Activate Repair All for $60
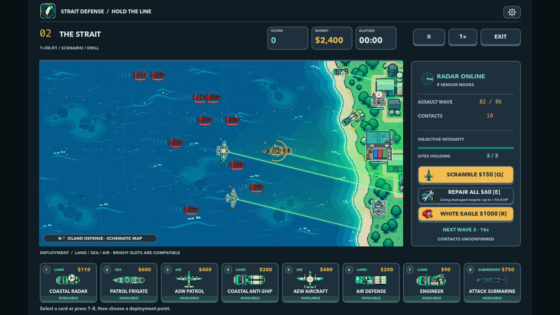The height and width of the screenshot is (315, 560). (x=466, y=195)
